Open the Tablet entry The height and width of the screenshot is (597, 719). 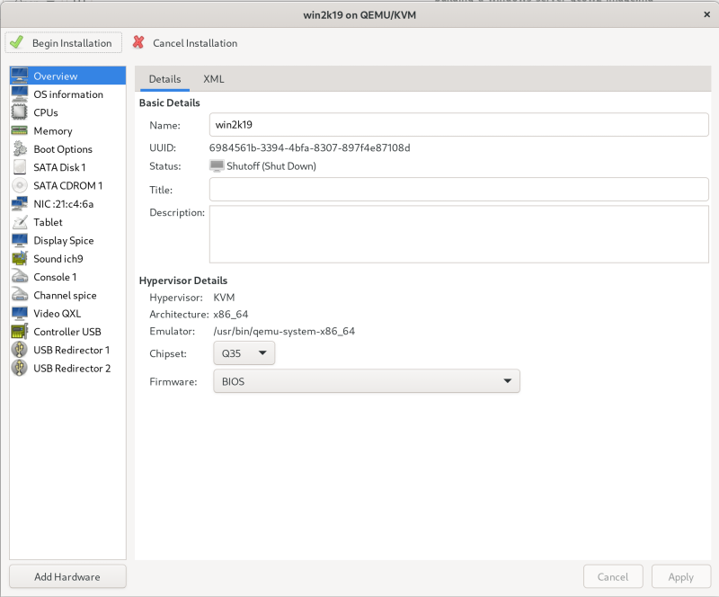(x=67, y=222)
